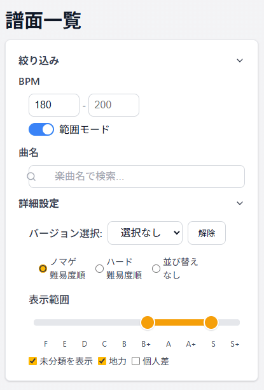Image resolution: width=264 pixels, height=390 pixels.
Task: Click the search magnifier icon
Action: tap(31, 177)
